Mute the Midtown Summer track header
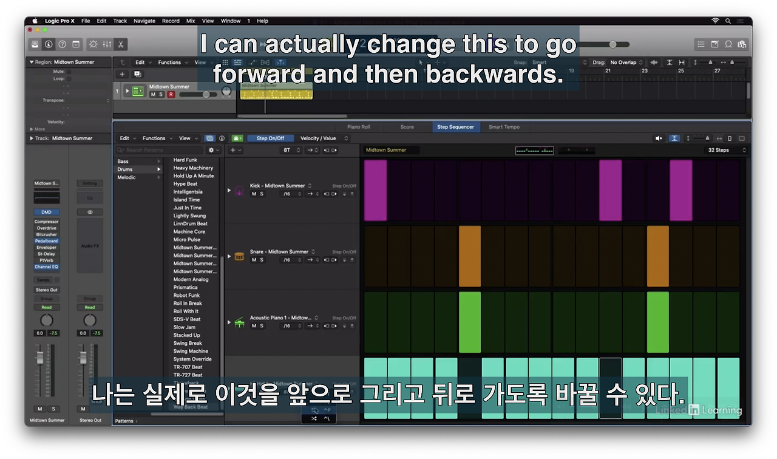The width and height of the screenshot is (777, 459). click(153, 95)
